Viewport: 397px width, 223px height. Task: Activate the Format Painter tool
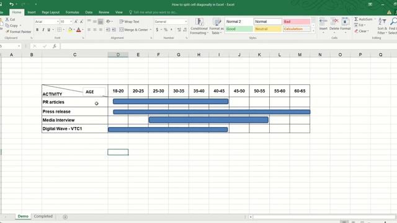click(x=18, y=32)
